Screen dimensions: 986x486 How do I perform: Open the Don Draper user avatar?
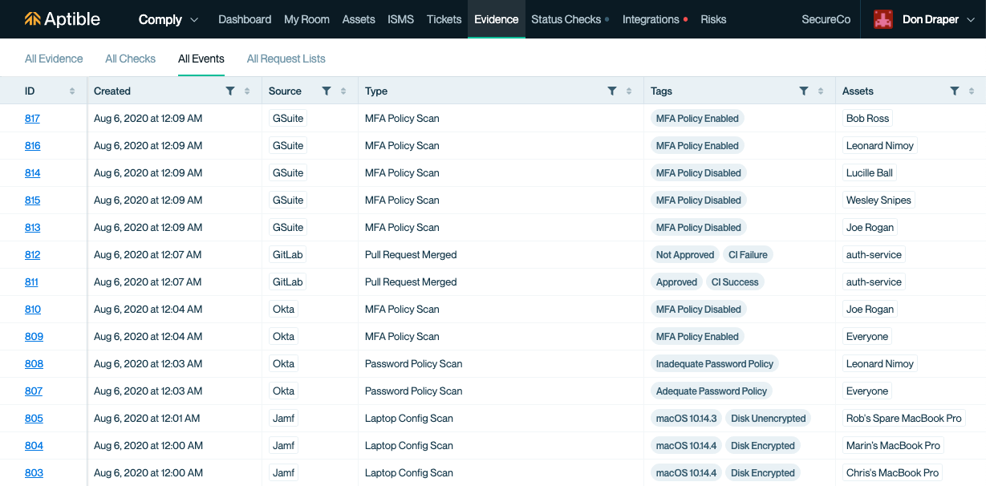click(883, 19)
